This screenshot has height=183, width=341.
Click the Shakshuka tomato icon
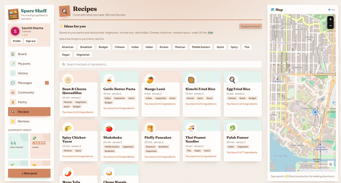coord(109,128)
